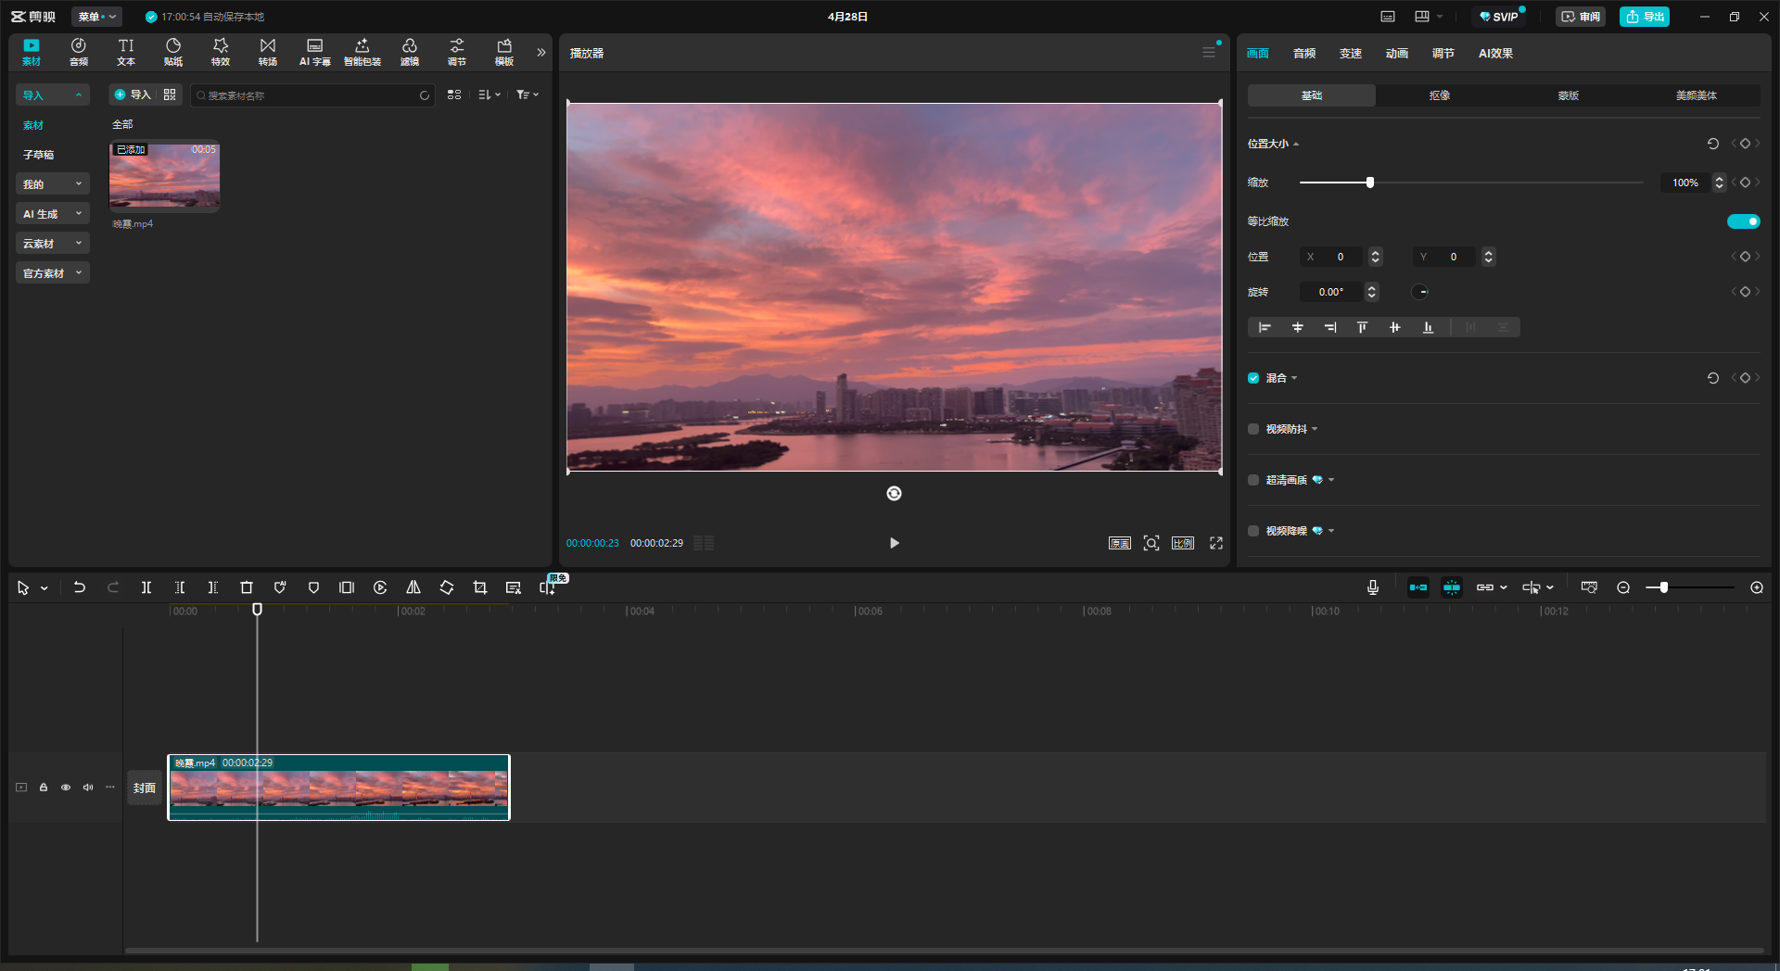1780x971 pixels.
Task: Select the 蒙版 (Mask) sub-tab
Action: pos(1569,95)
